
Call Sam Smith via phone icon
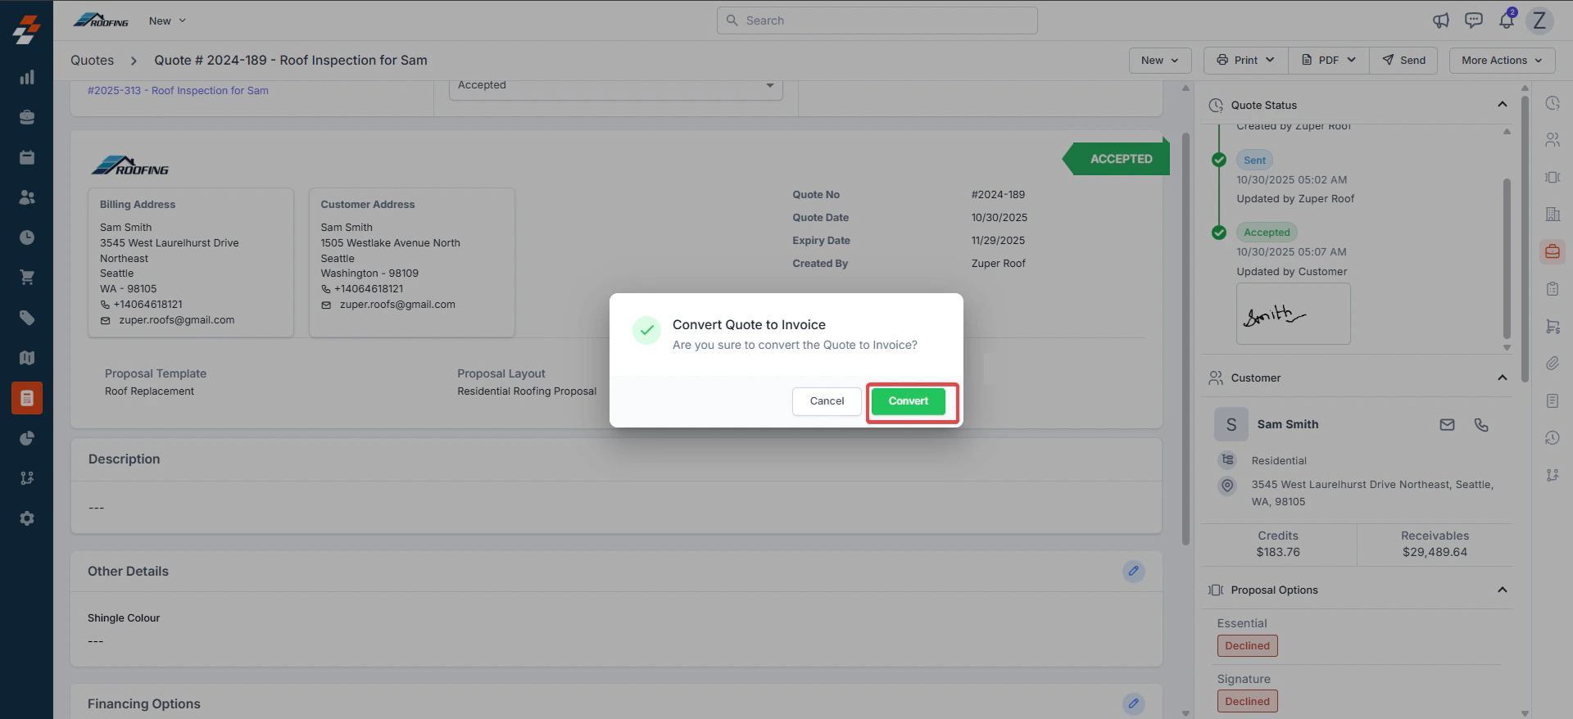[1481, 424]
